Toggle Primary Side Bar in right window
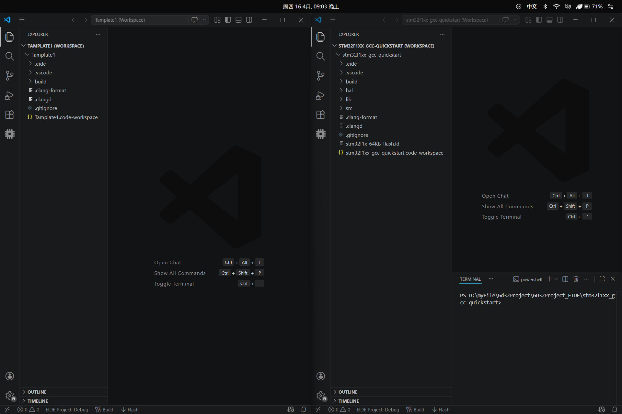Viewport: 622px width, 414px height. pos(539,20)
